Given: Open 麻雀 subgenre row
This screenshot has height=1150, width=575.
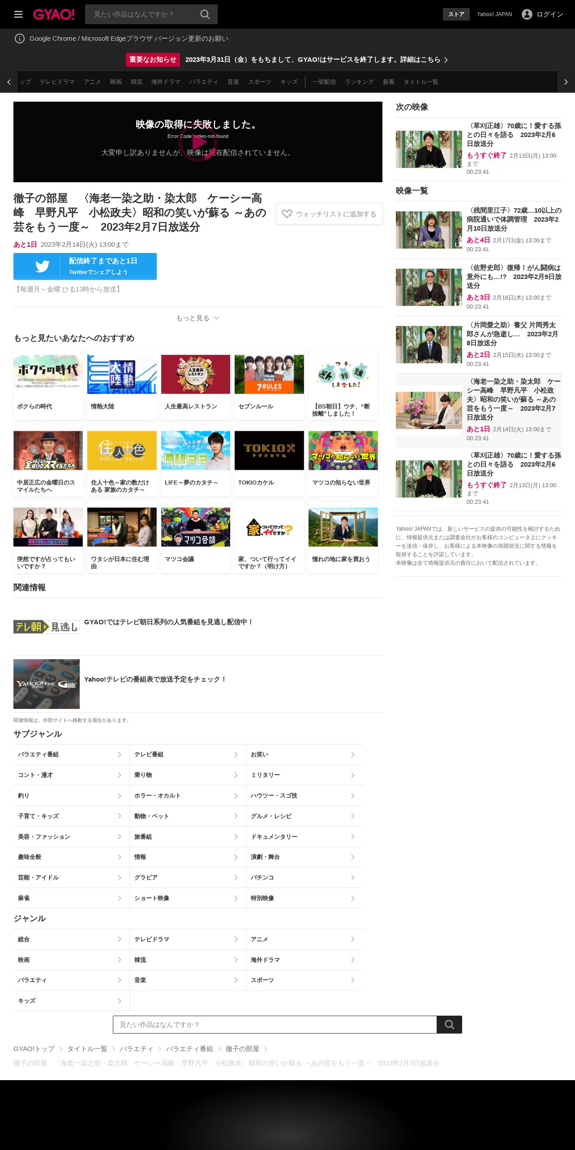Looking at the screenshot, I should click(71, 898).
